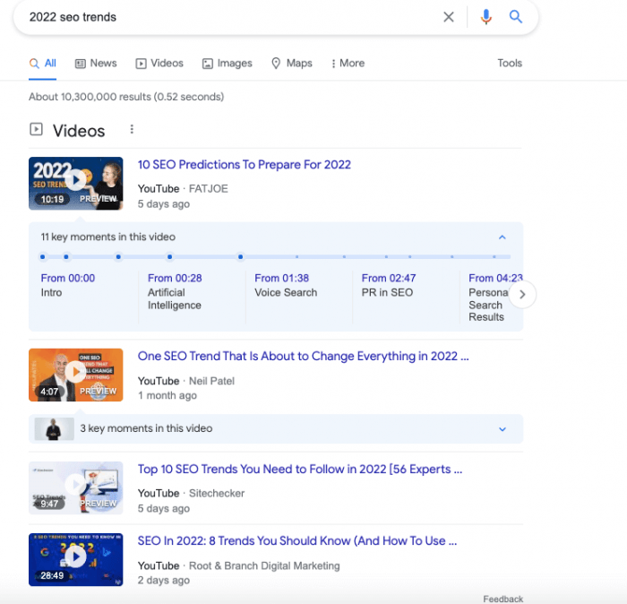
Task: Play FATJOE video thumbnail preview
Action: (76, 183)
